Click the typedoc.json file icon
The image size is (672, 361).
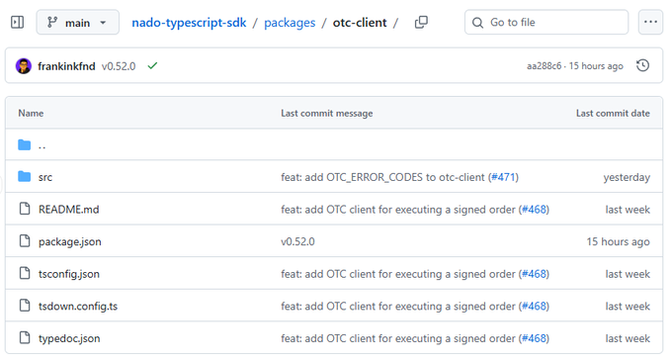coord(25,337)
